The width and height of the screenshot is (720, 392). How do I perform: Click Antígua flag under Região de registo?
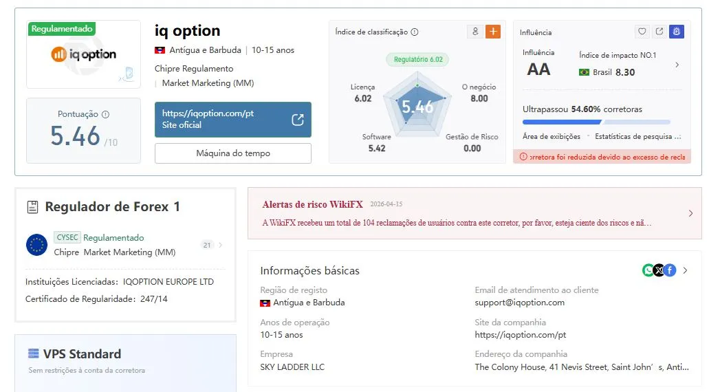pos(265,303)
